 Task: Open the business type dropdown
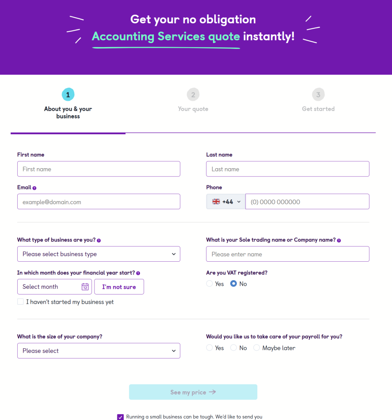(99, 254)
